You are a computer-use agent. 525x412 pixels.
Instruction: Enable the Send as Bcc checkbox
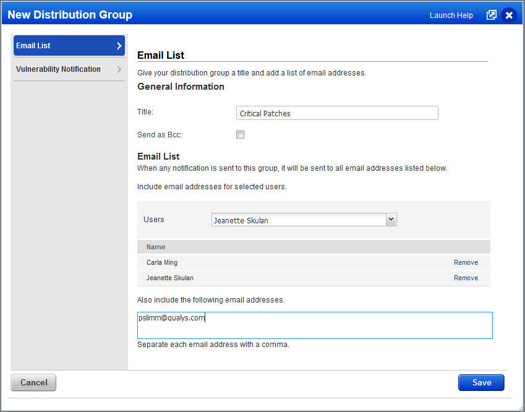tap(240, 135)
